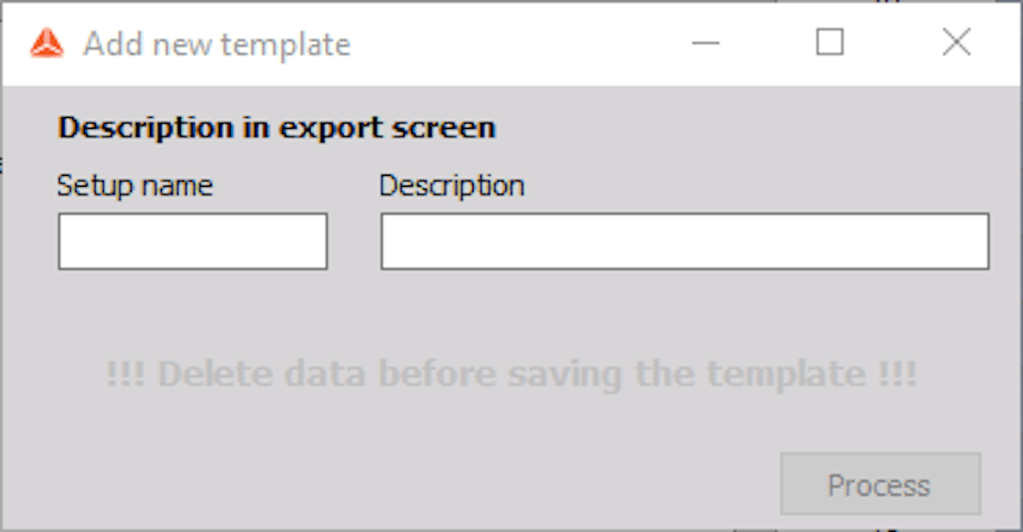Screen dimensions: 1023x532
Task: Click the square maximize icon in title bar
Action: [x=830, y=42]
